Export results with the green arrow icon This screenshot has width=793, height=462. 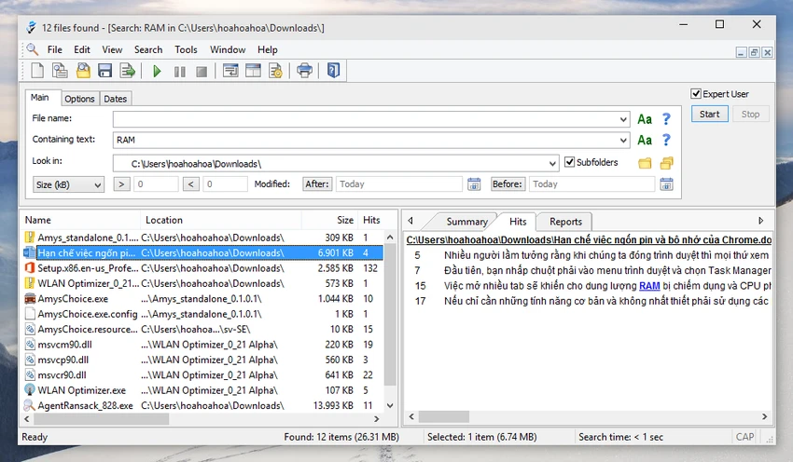coord(128,71)
